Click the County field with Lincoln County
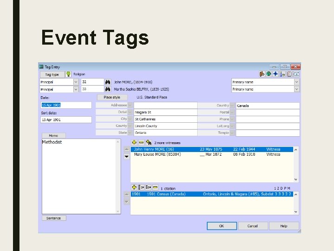The height and width of the screenshot is (251, 334). click(x=166, y=126)
